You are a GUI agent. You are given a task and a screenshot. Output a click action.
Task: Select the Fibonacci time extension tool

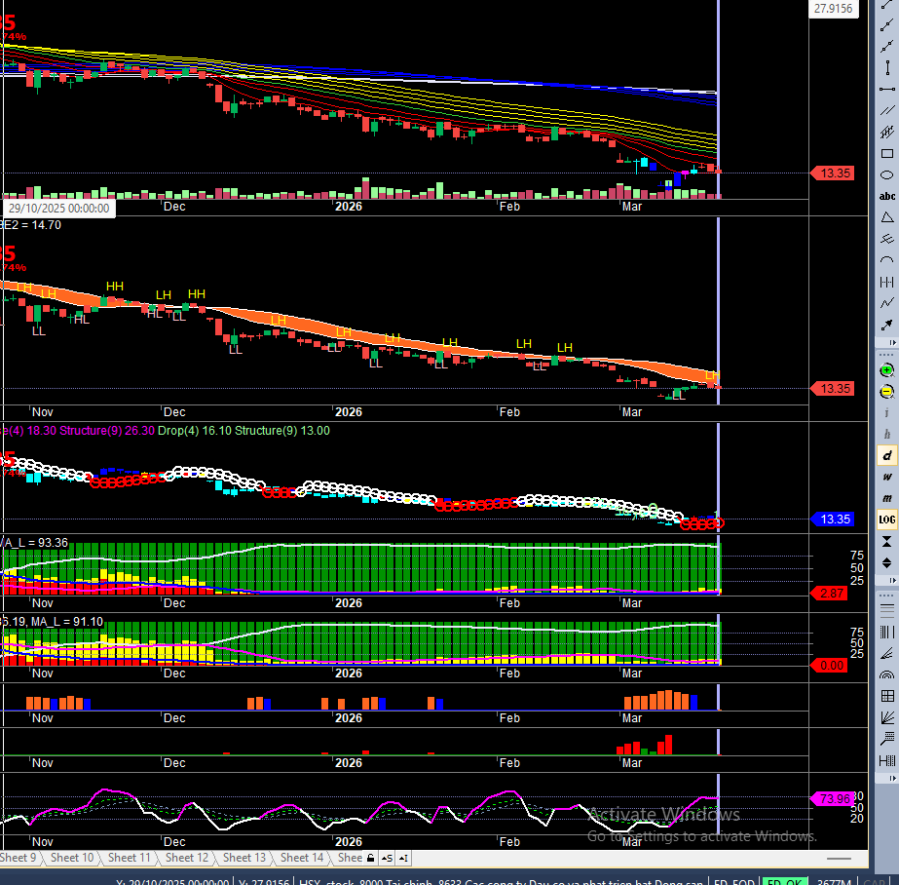(887, 760)
